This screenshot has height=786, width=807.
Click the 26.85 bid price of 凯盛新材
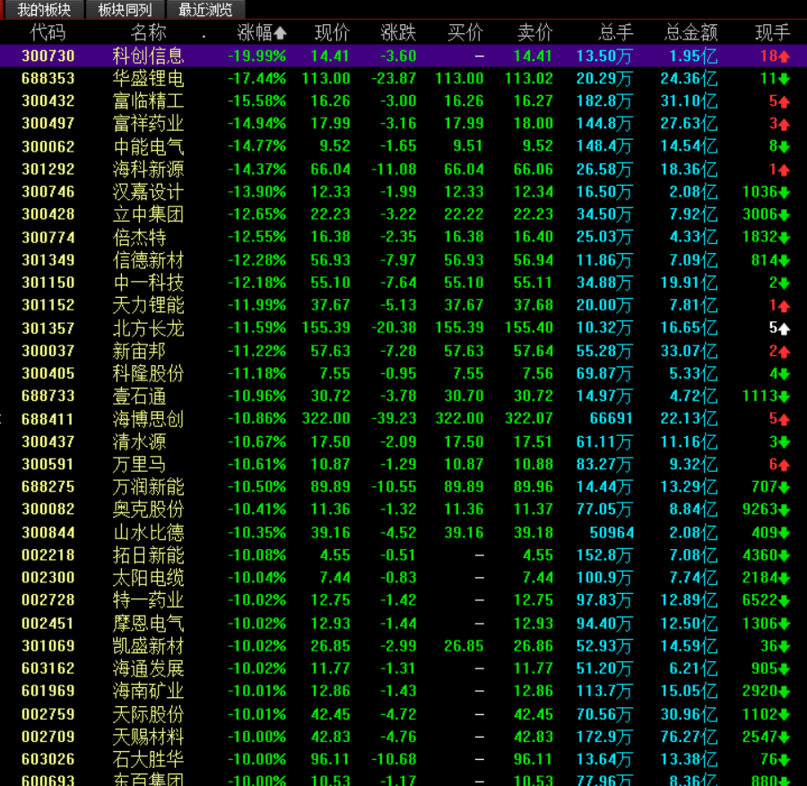(x=464, y=646)
